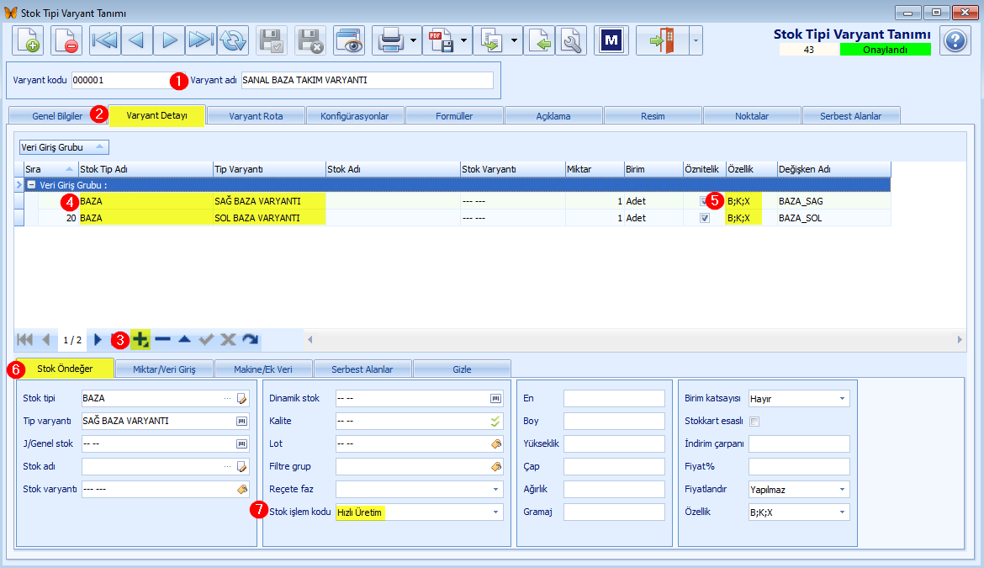Confirm grid edit with checkmark icon
The width and height of the screenshot is (984, 568).
pyautogui.click(x=206, y=340)
